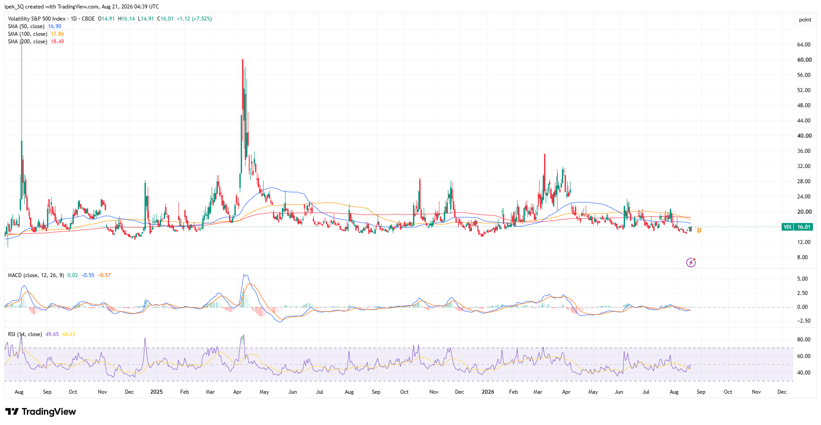
Task: Click the 32.00 price axis label
Action: click(804, 166)
